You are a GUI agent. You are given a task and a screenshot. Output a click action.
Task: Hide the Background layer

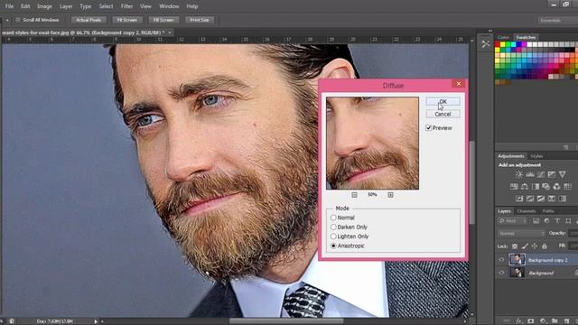(501, 273)
